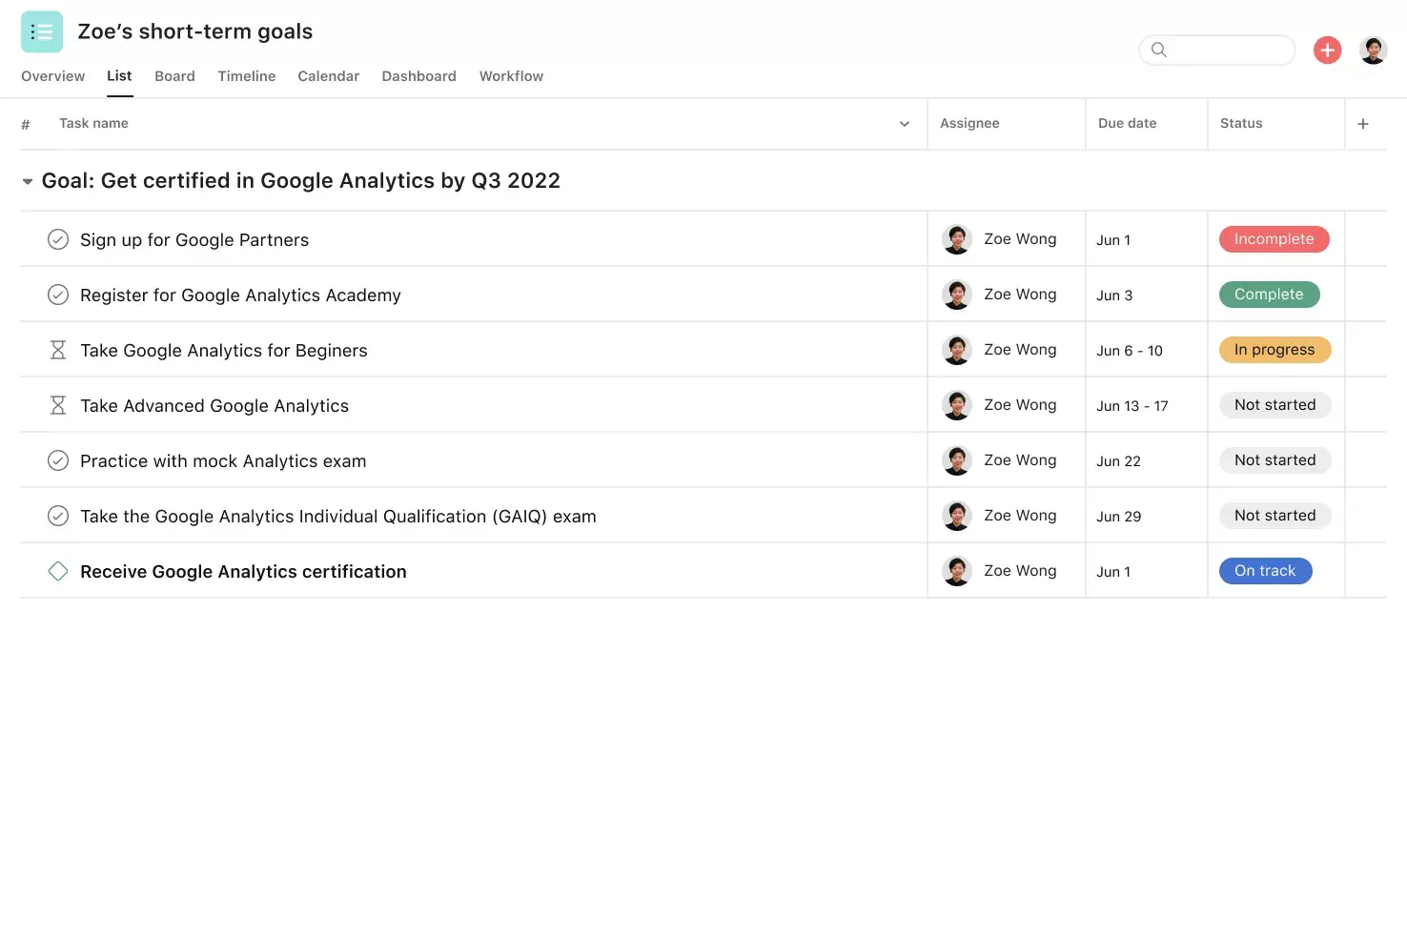
Task: Select the List tab
Action: (x=119, y=76)
